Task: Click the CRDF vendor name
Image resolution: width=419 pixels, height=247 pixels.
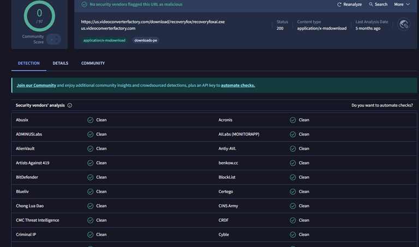Action: [x=223, y=220]
